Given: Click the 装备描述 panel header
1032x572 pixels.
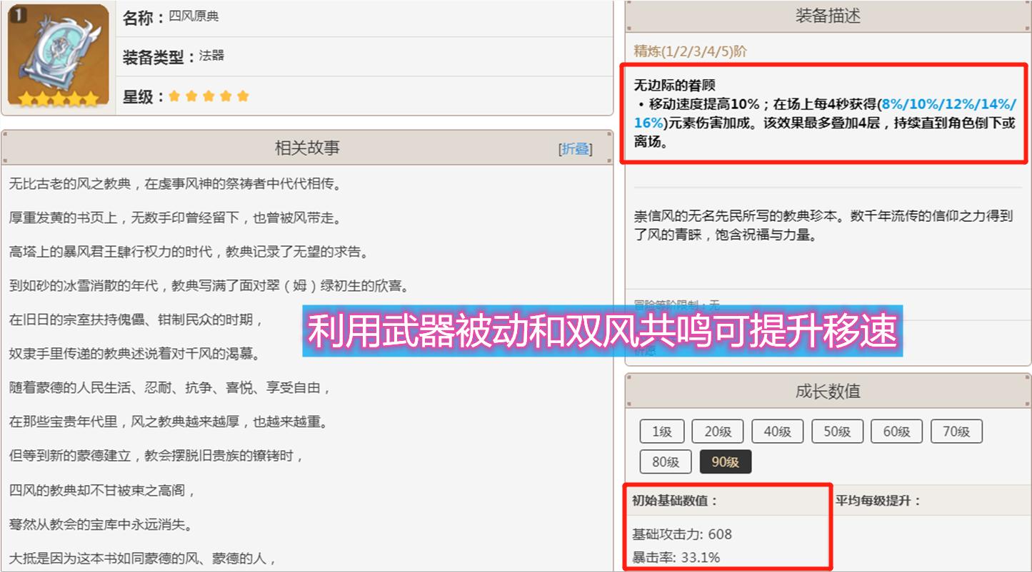Looking at the screenshot, I should (x=828, y=16).
